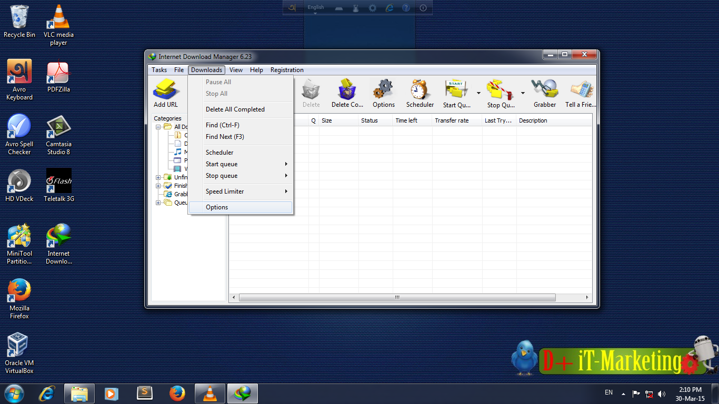This screenshot has height=404, width=719.
Task: Expand the Start queue submenu
Action: click(x=241, y=164)
